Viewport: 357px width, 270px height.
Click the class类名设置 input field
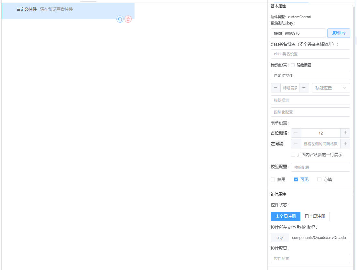(310, 54)
